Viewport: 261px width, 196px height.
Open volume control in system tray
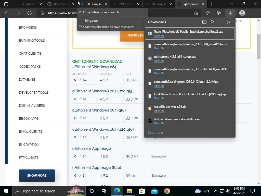pyautogui.click(x=228, y=191)
